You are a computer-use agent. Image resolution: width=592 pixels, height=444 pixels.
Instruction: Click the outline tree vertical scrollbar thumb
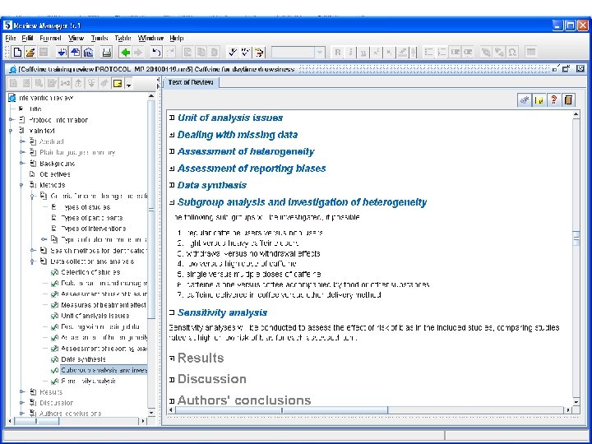pyautogui.click(x=151, y=210)
